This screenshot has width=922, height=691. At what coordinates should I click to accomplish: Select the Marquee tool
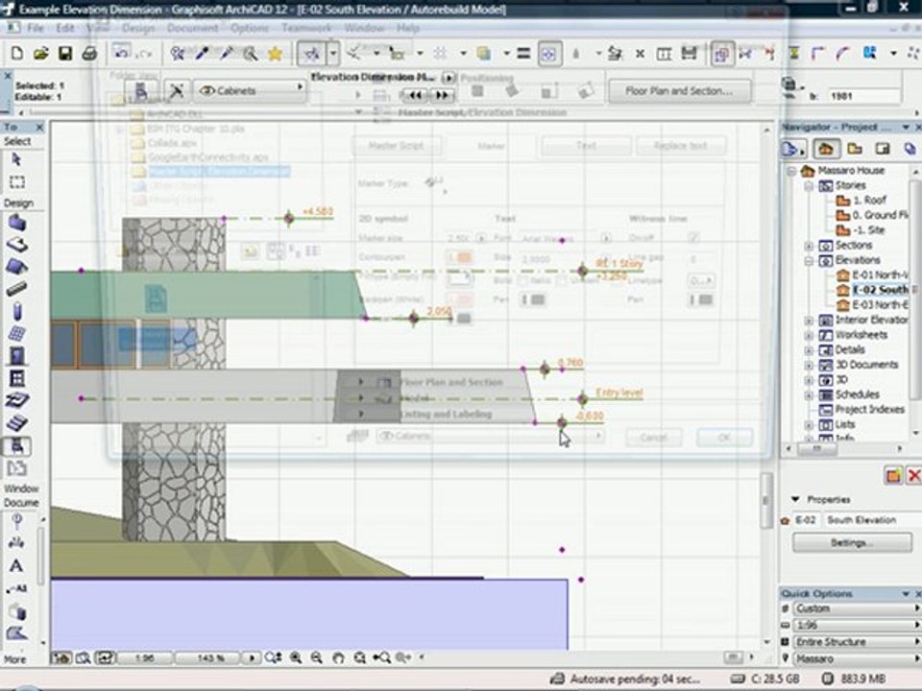coord(16,182)
